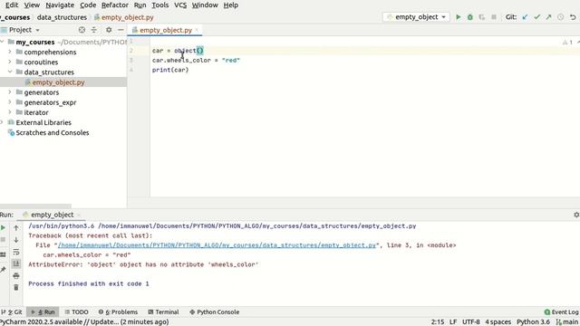
Task: Stop process using the toolbar stop icon
Action: click(493, 17)
